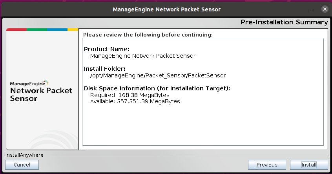
Task: Click the Pre-Installation Summary heading
Action: pos(284,22)
